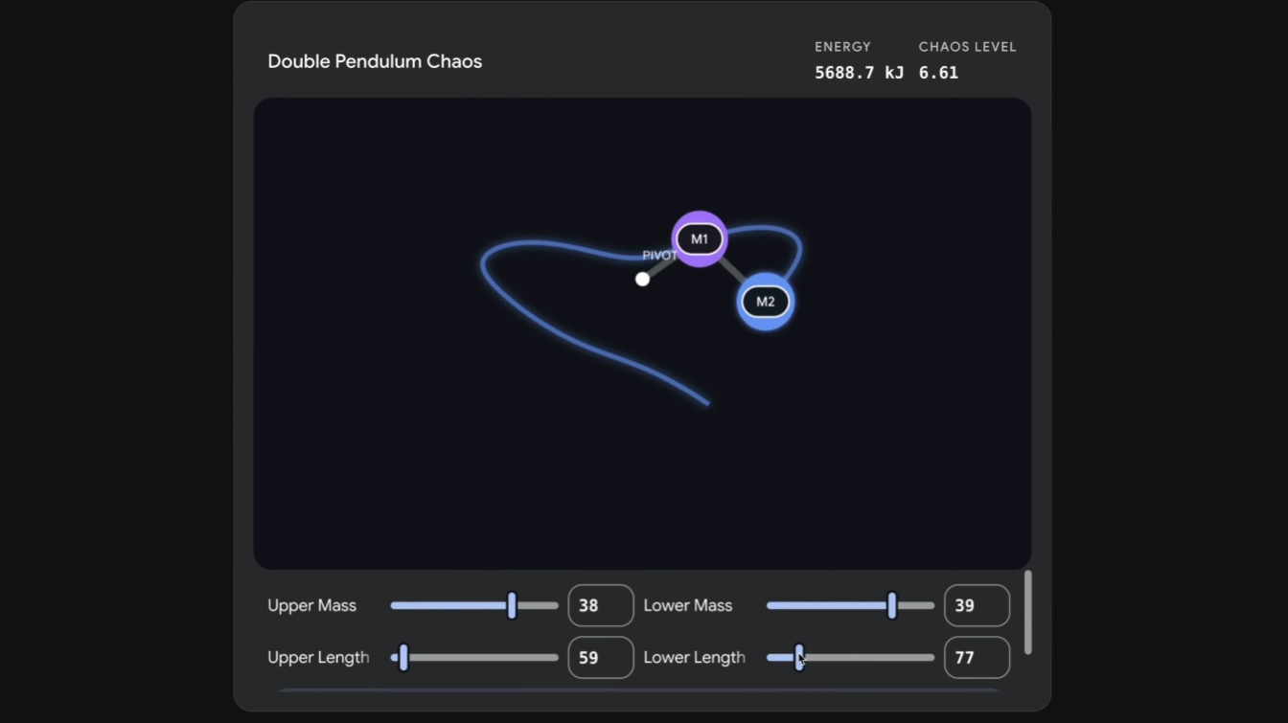The width and height of the screenshot is (1288, 723).
Task: Select the Upper Mass slider handle
Action: coord(511,605)
